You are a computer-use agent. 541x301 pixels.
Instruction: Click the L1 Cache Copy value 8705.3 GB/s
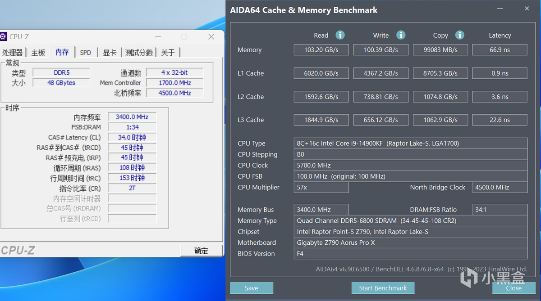tap(440, 73)
